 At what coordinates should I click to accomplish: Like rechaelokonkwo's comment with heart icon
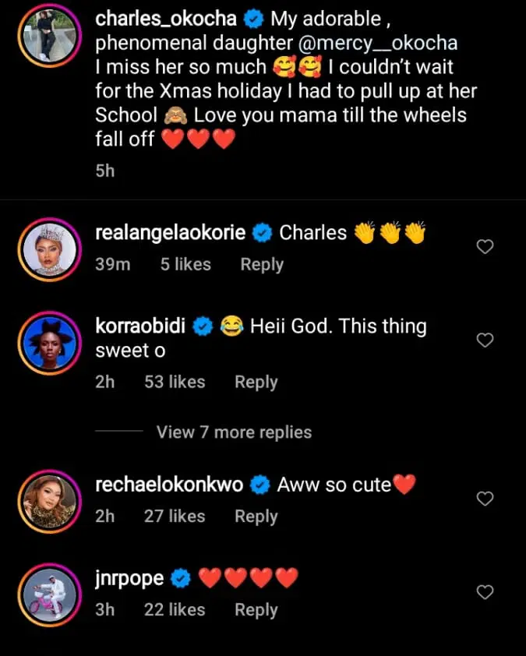pos(485,499)
